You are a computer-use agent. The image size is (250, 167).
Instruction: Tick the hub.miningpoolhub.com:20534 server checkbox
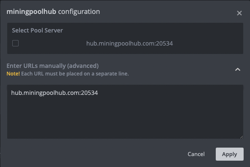tap(16, 43)
